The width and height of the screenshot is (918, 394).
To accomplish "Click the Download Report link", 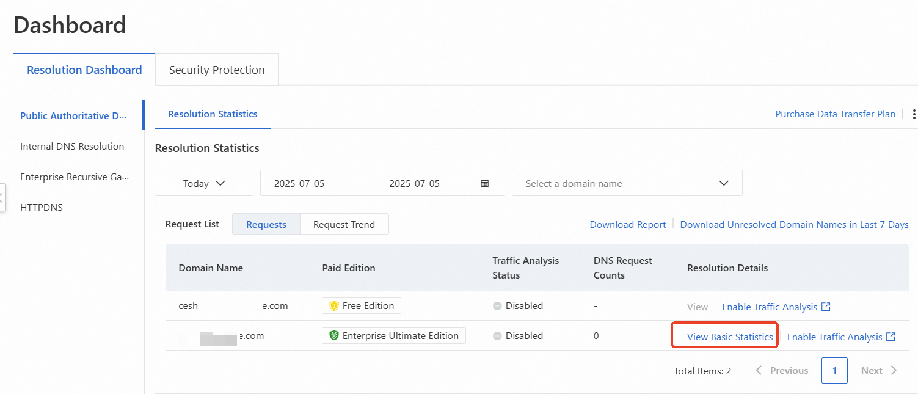I will click(x=627, y=224).
